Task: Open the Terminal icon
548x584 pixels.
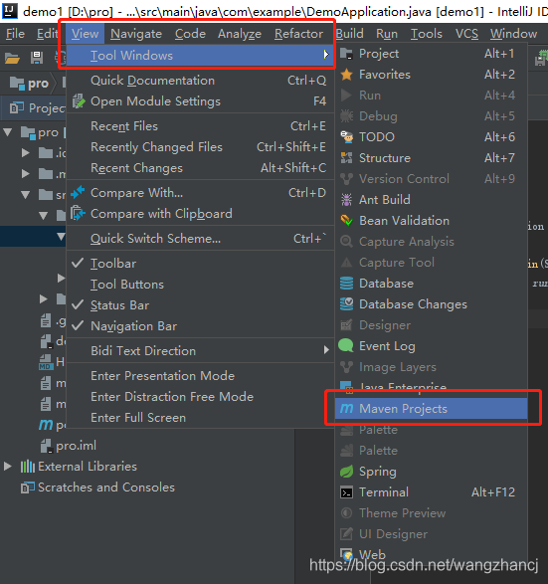Action: coord(346,492)
